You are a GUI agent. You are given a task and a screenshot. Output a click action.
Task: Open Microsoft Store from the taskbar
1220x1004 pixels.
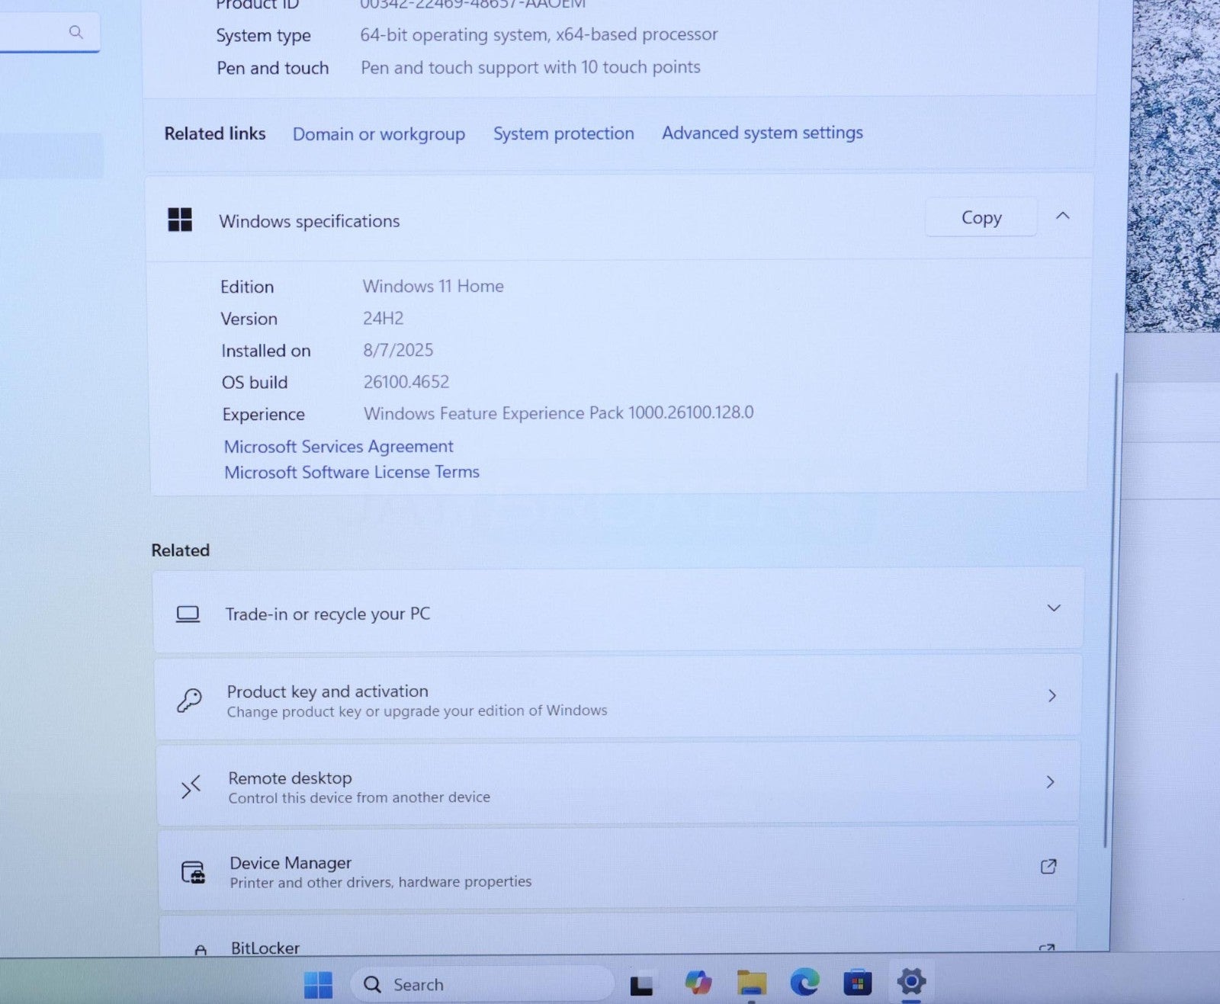coord(857,983)
